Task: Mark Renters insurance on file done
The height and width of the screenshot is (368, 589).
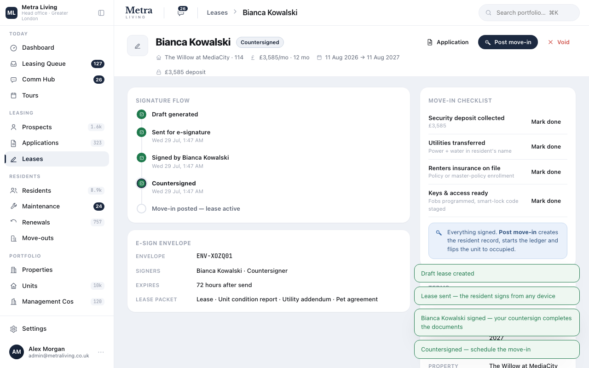Action: coord(546,172)
